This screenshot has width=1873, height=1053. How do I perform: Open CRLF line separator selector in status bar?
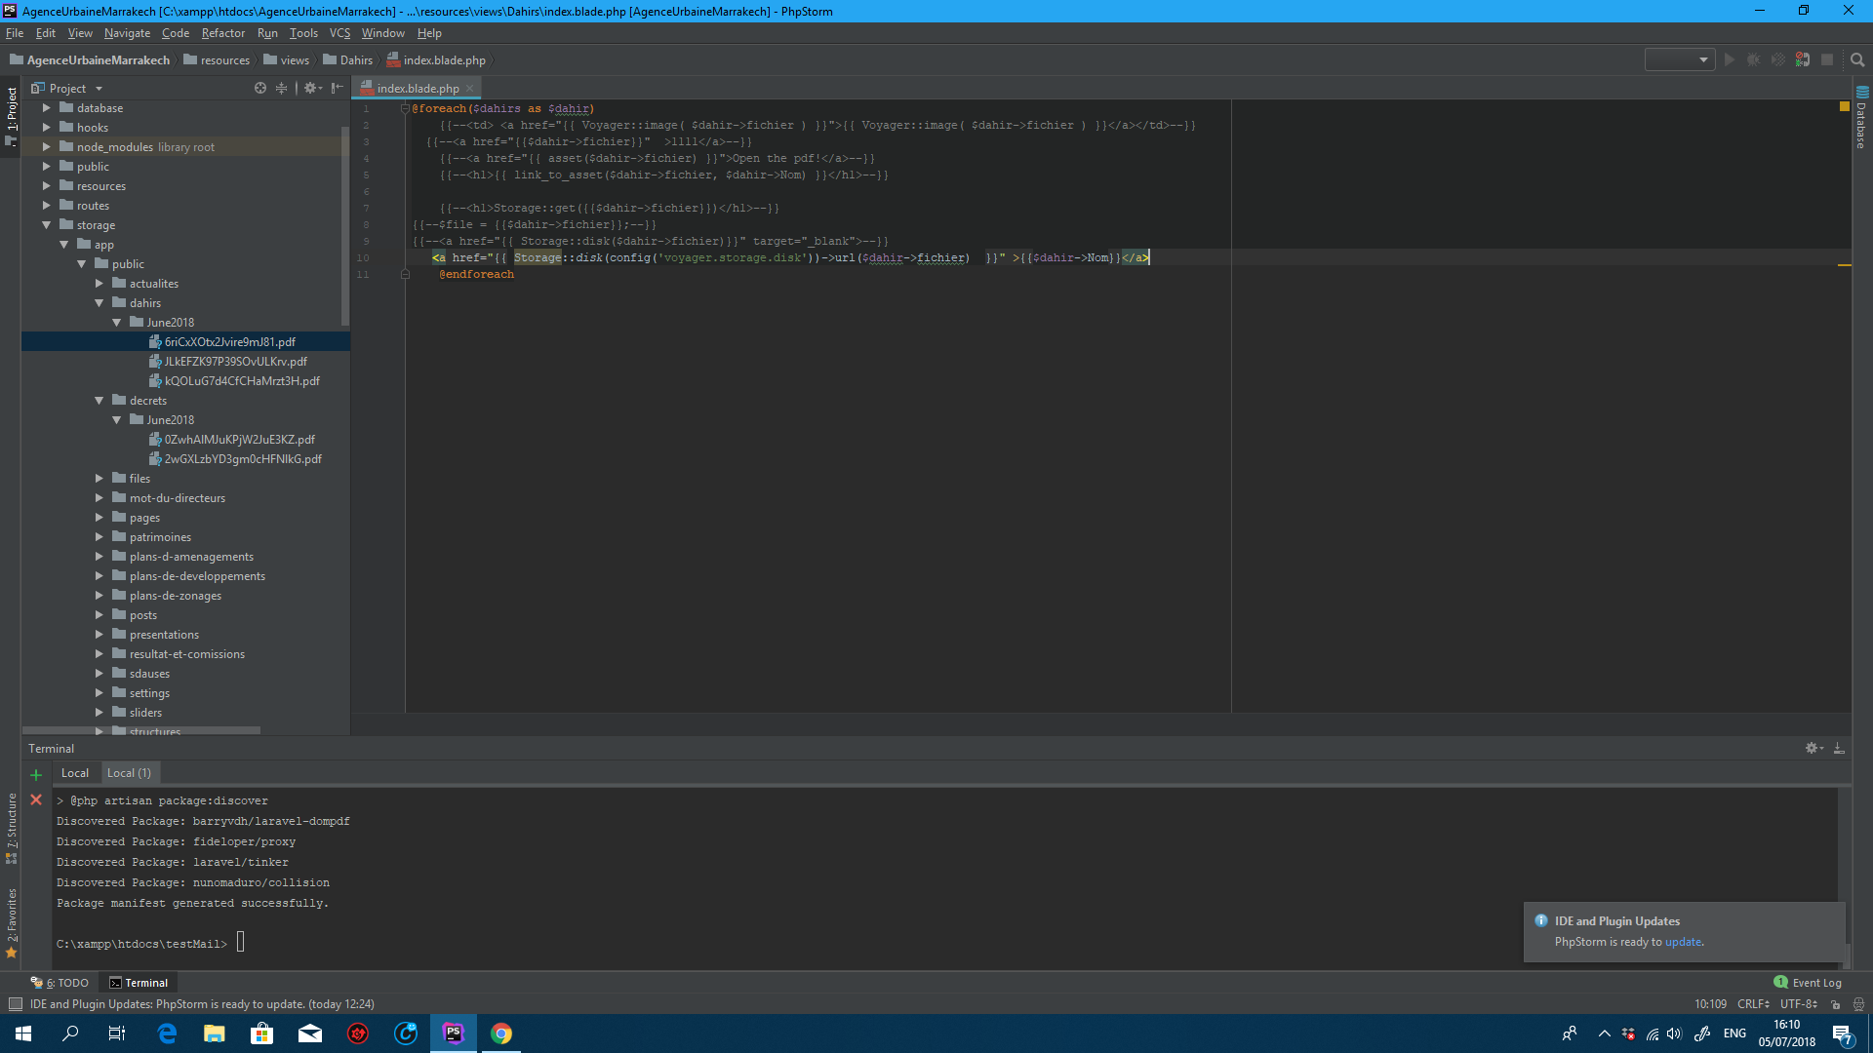(1752, 1003)
